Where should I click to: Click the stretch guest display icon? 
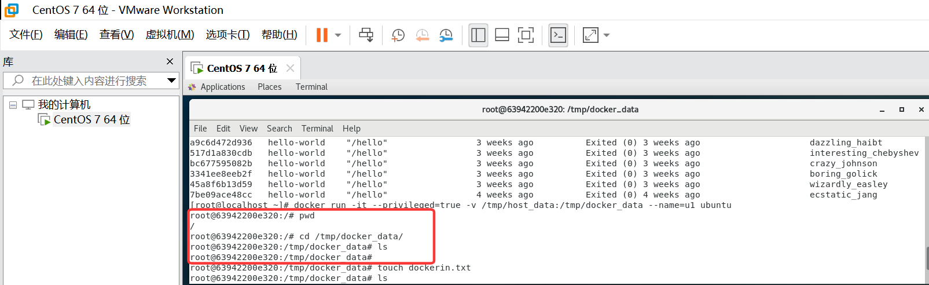590,35
